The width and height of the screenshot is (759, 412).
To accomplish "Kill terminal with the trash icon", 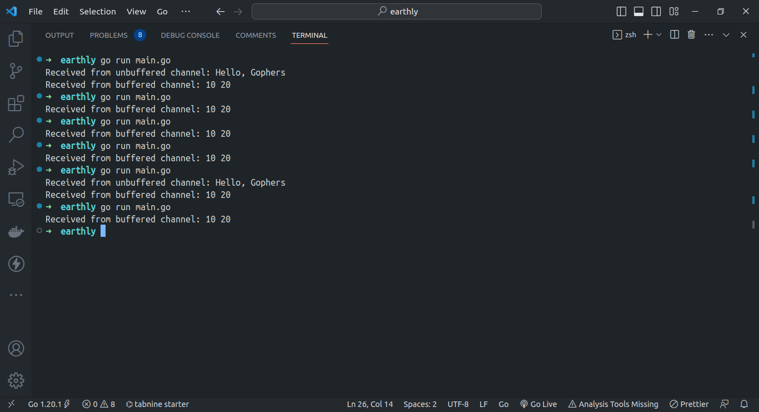I will pos(691,34).
